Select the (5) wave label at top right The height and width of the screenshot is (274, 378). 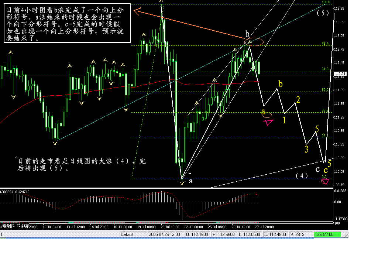323,13
